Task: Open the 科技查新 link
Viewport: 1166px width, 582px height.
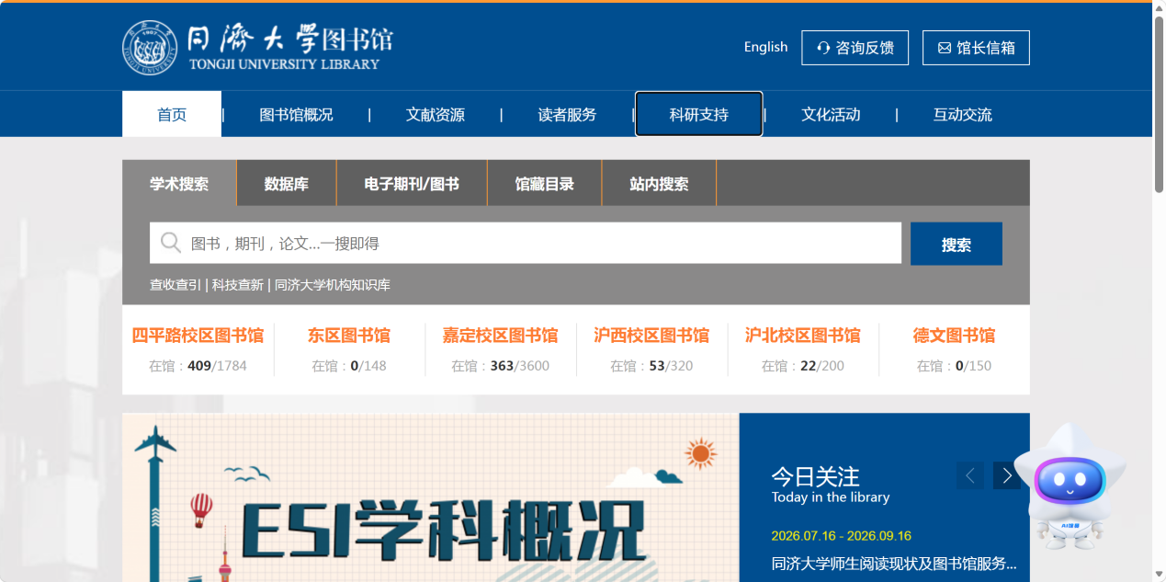Action: 238,285
